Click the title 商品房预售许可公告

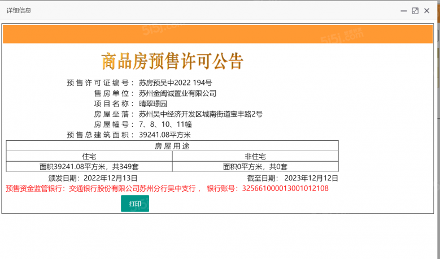point(172,61)
